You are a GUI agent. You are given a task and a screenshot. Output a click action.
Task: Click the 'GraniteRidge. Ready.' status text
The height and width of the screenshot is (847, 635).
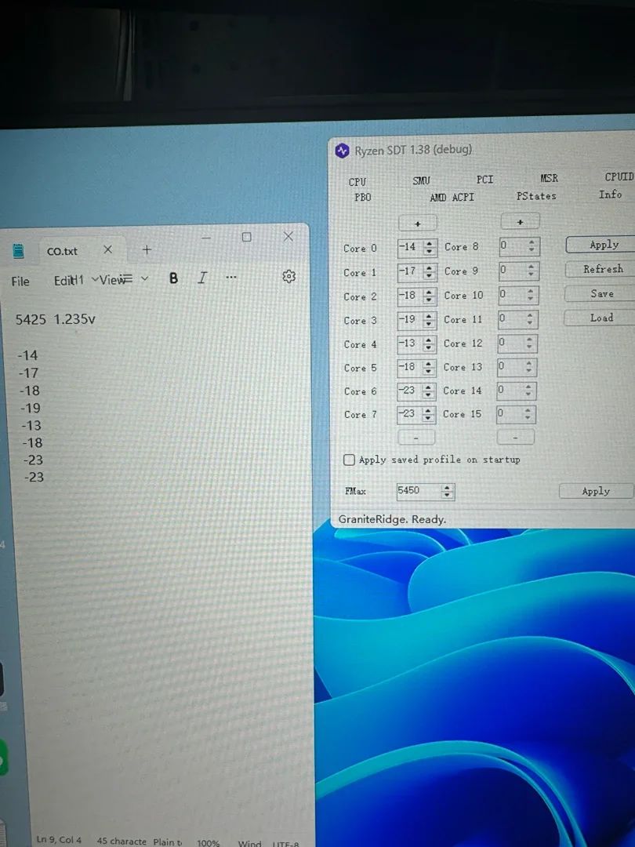[392, 519]
